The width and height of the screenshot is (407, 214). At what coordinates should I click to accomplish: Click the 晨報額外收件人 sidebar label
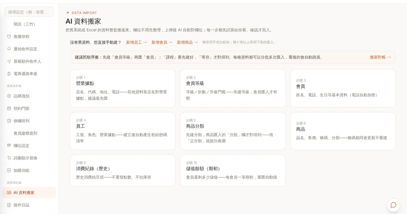(27, 61)
